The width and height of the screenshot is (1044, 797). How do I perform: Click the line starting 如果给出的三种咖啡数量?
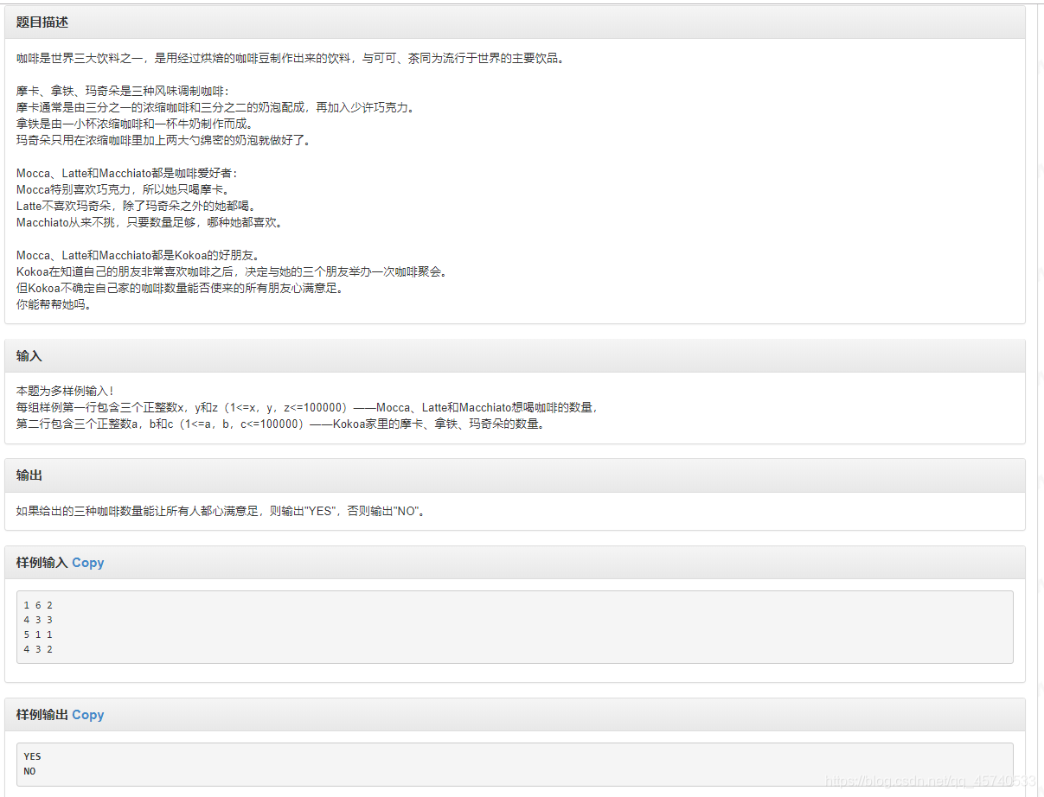coord(221,512)
